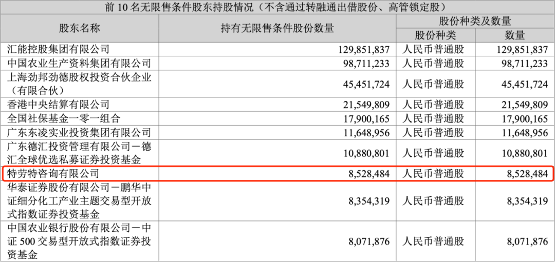Click 8,354,319 under the rightmost 数量 header
The image size is (555, 264).
point(528,201)
